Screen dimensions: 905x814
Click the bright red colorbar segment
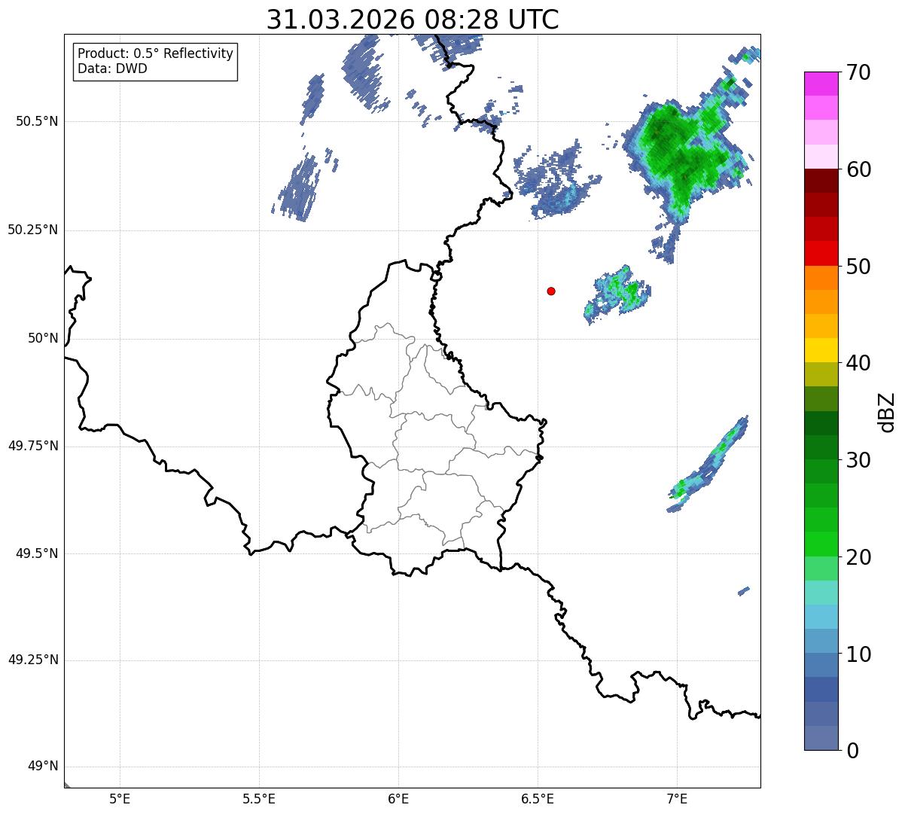(x=821, y=253)
